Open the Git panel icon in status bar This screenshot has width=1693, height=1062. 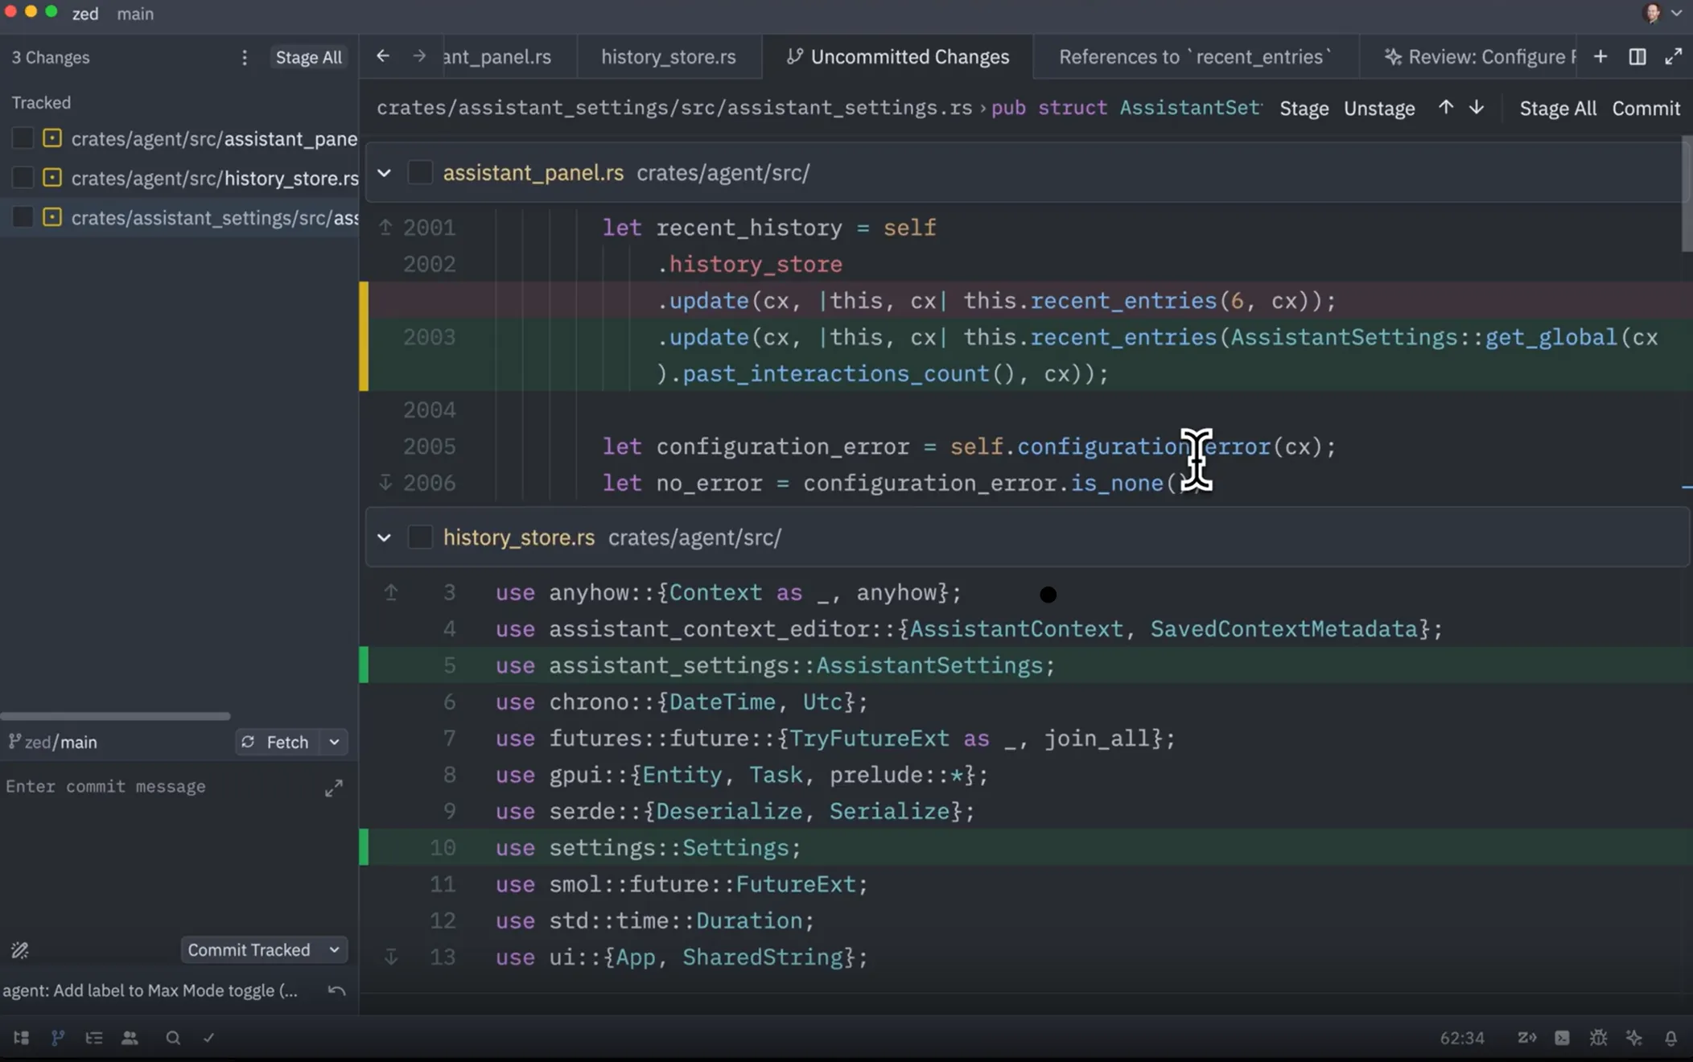[x=57, y=1038]
